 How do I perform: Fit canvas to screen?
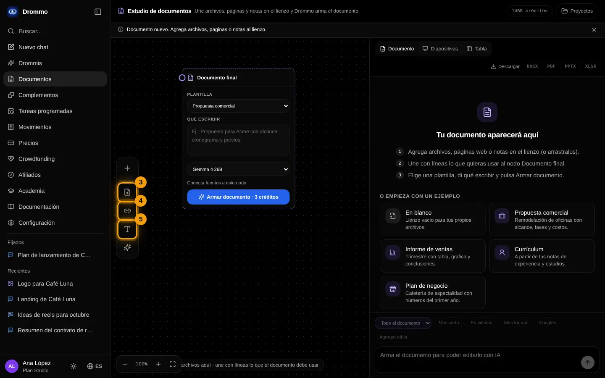[x=173, y=364]
